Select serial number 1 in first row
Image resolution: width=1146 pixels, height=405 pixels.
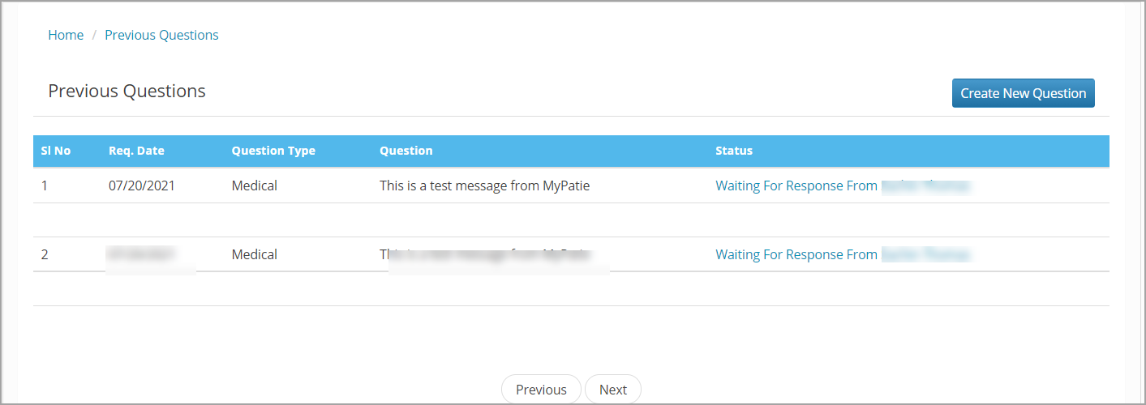click(45, 185)
